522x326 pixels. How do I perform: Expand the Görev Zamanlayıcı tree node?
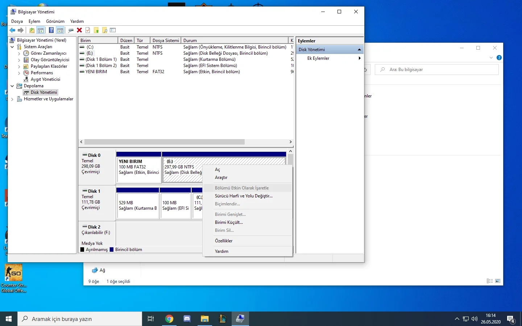point(19,54)
